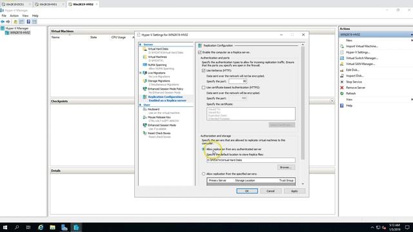Viewport: 413px width, 232px height.
Task: Select Keyboard icon under User section
Action: pyautogui.click(x=145, y=109)
